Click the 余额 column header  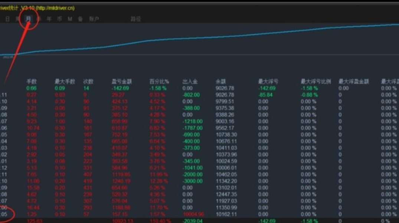coord(220,81)
